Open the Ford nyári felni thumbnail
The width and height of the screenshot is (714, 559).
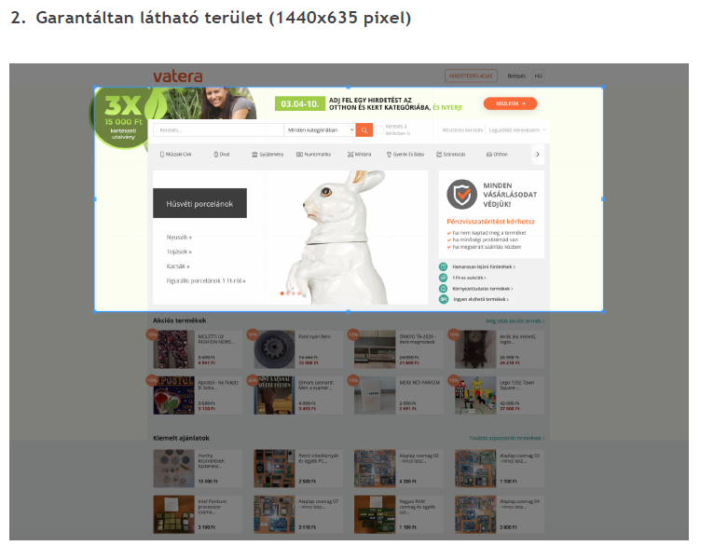pos(274,349)
